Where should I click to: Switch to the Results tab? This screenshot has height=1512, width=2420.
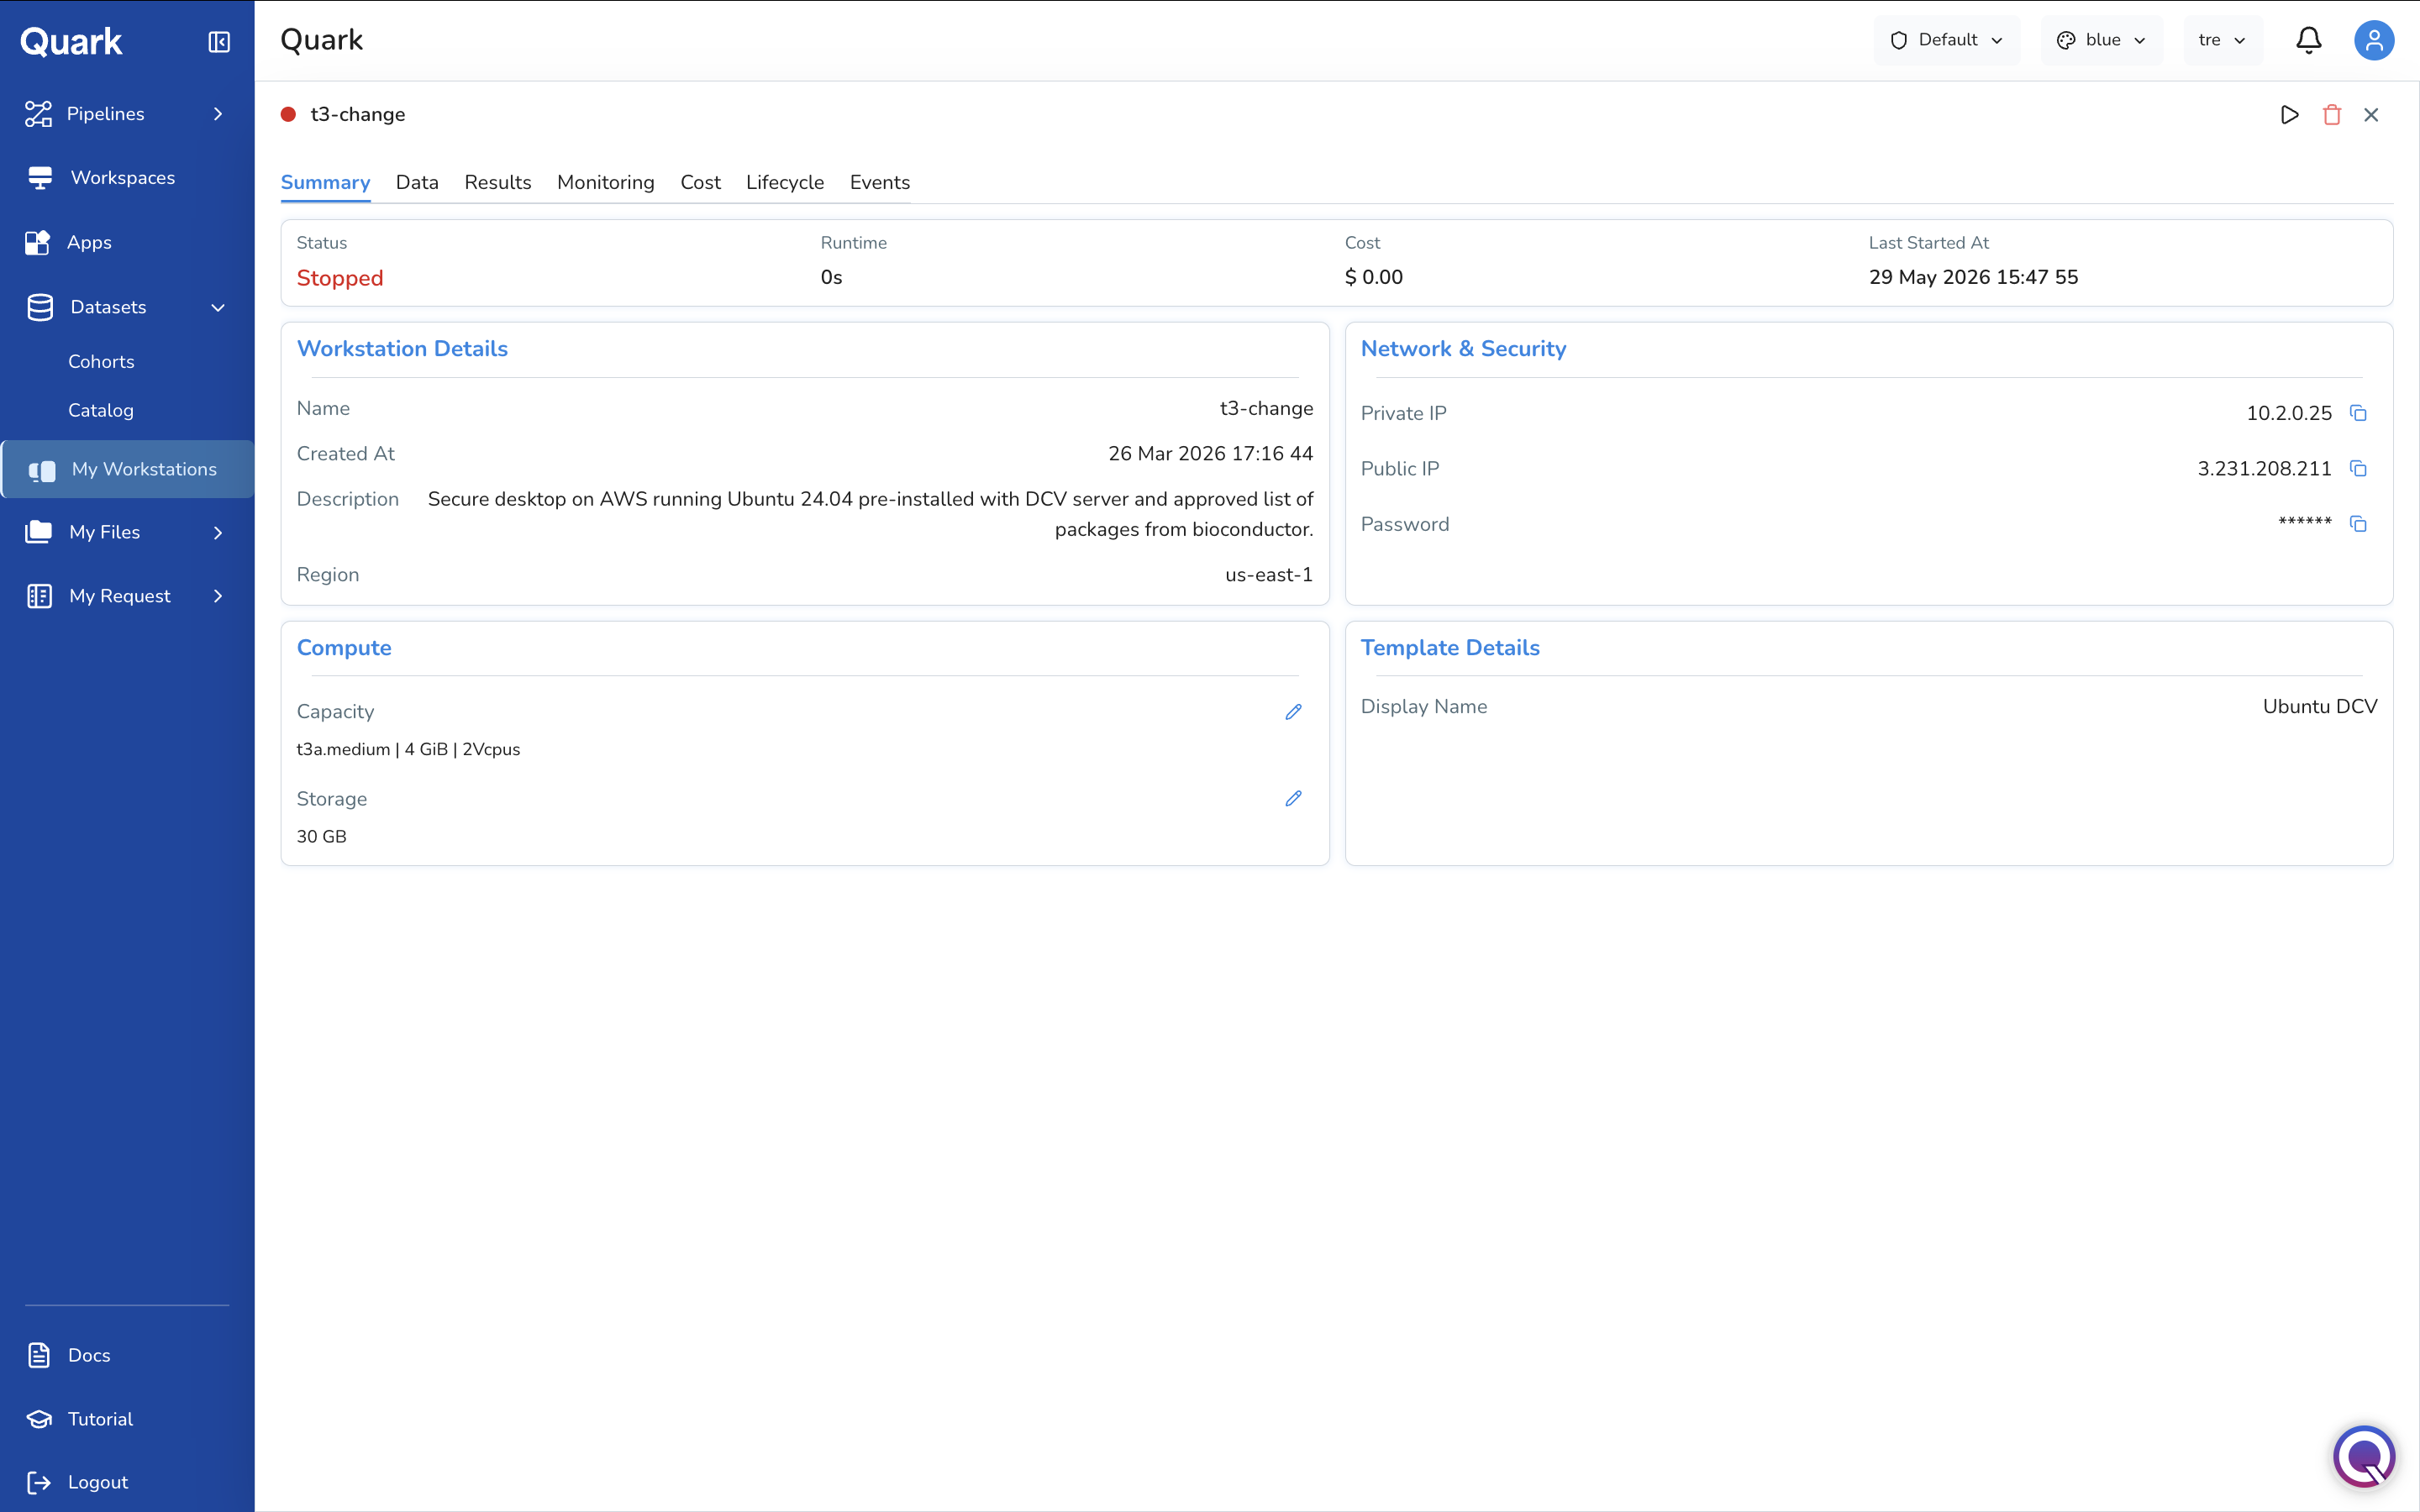click(x=498, y=182)
